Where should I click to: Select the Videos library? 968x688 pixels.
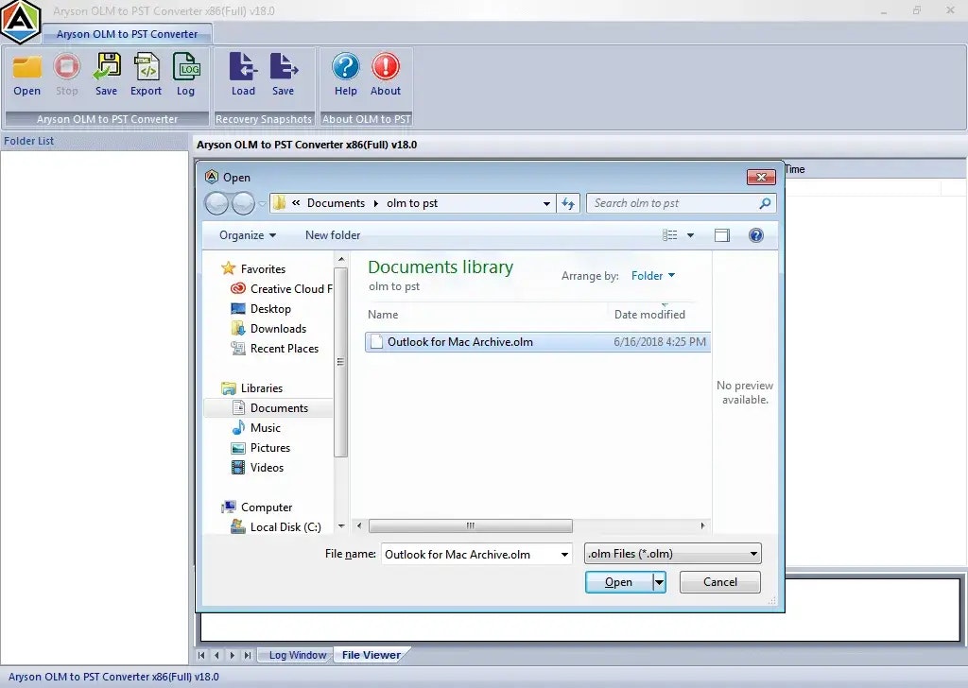(257, 468)
